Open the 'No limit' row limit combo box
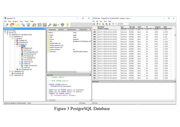This screenshot has width=180, height=127. pyautogui.click(x=124, y=24)
